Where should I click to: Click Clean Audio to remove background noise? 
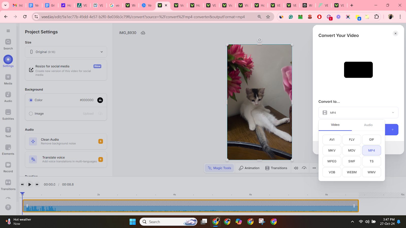(66, 141)
